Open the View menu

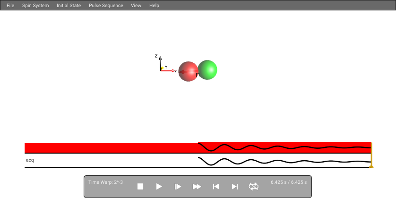(136, 5)
